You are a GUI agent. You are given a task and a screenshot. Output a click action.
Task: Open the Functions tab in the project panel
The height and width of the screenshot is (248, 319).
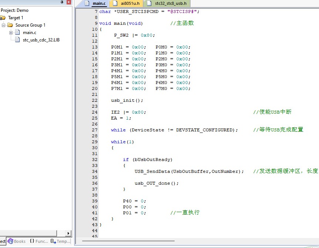(x=39, y=241)
